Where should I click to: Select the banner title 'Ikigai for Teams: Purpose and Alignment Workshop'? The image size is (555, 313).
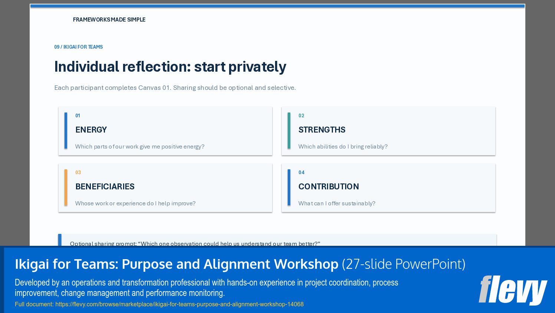(176, 264)
